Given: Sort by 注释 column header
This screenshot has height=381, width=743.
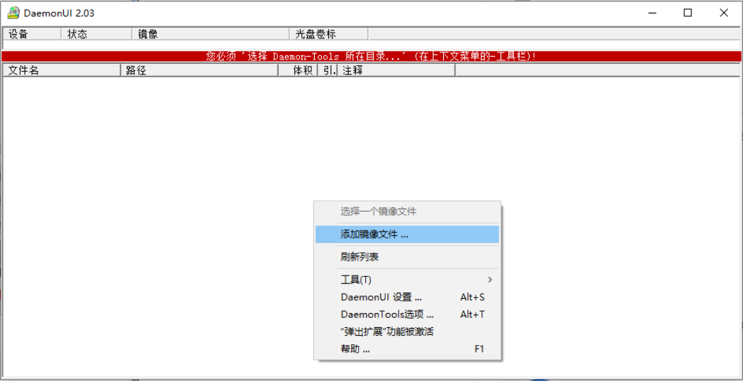Looking at the screenshot, I should pyautogui.click(x=396, y=70).
